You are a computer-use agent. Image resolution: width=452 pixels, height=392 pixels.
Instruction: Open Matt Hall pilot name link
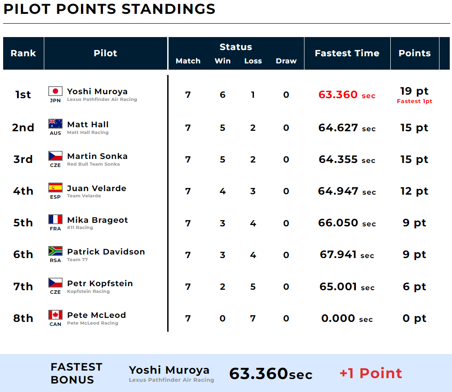(x=88, y=125)
